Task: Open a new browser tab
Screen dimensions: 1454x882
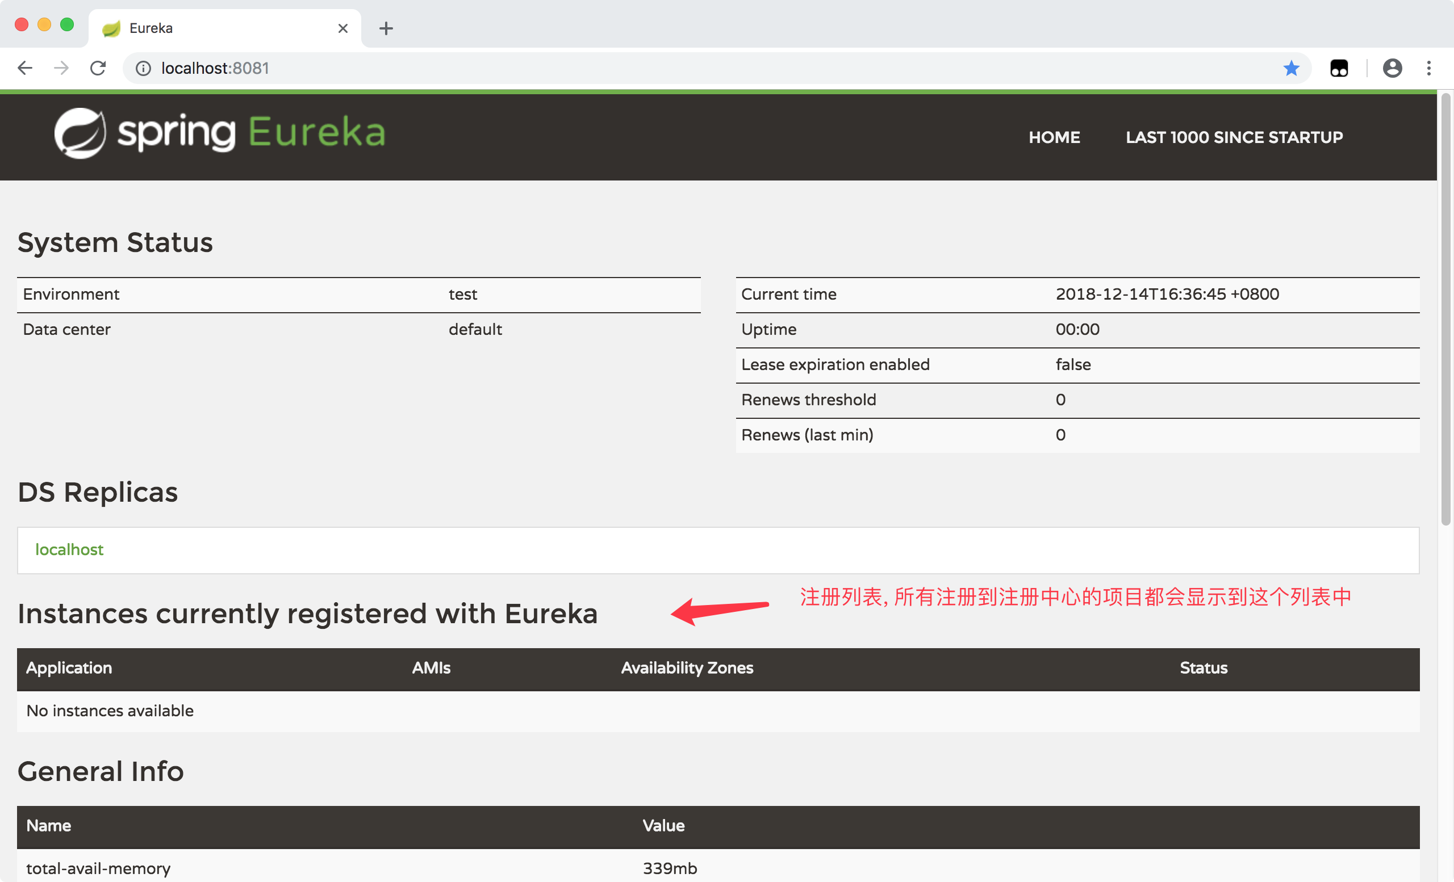Action: 386,28
